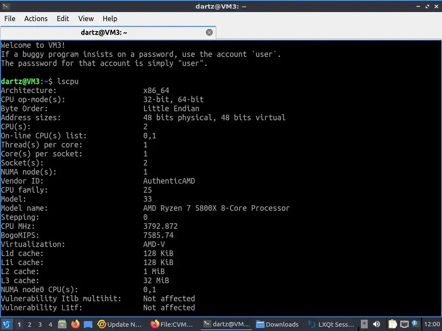The image size is (442, 331).
Task: Focus the dartz@VM terminal taskbar entry
Action: (227, 324)
